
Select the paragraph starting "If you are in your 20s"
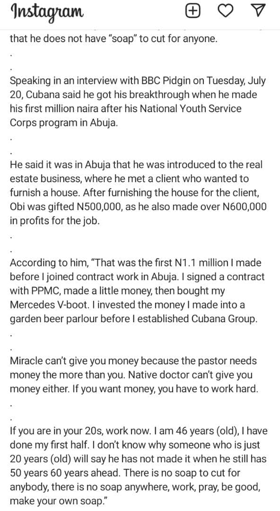point(139,466)
